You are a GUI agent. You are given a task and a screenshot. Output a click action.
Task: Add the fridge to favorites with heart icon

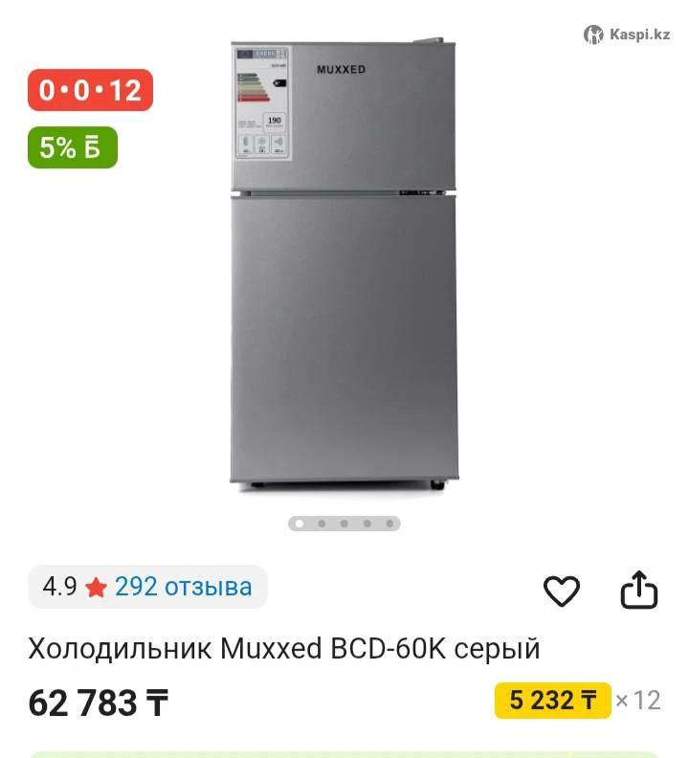[x=562, y=591]
